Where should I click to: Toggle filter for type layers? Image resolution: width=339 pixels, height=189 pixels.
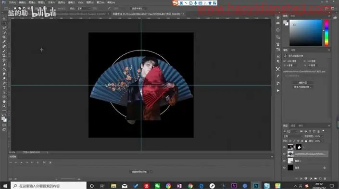click(x=310, y=131)
